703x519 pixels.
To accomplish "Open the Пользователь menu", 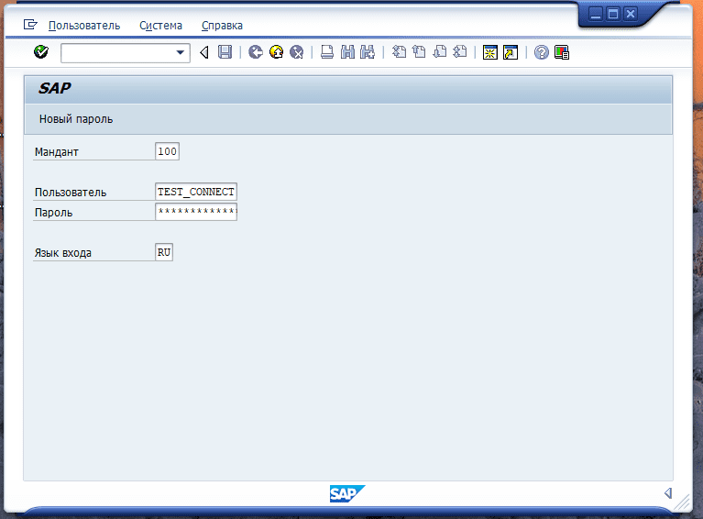I will tap(84, 26).
